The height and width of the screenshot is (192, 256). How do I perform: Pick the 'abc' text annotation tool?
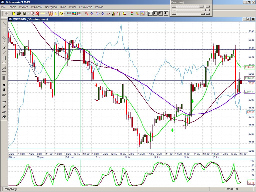tap(4, 95)
